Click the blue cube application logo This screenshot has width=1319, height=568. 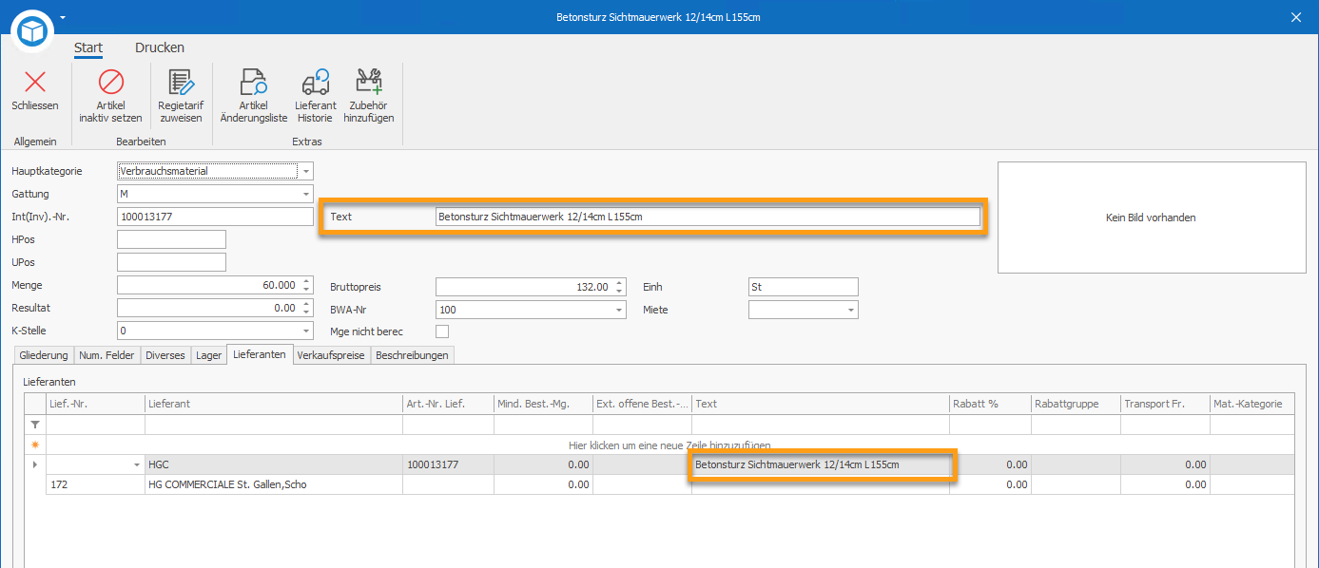(x=33, y=32)
